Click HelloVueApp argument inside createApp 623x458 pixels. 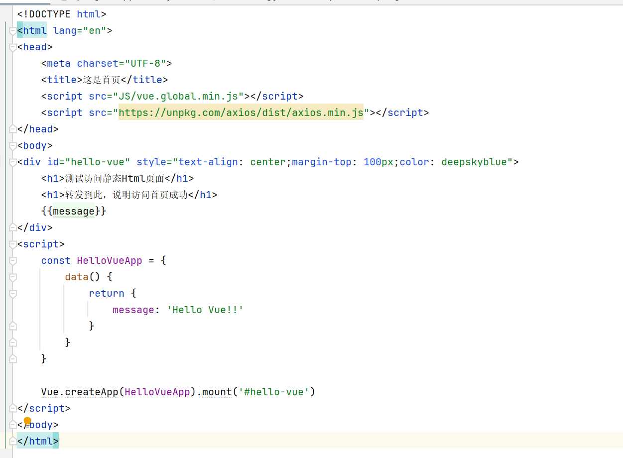coord(157,392)
